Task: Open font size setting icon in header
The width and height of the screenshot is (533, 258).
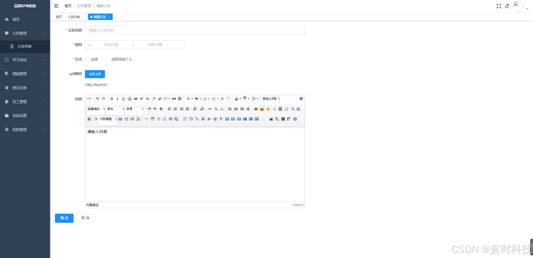Action: point(507,6)
